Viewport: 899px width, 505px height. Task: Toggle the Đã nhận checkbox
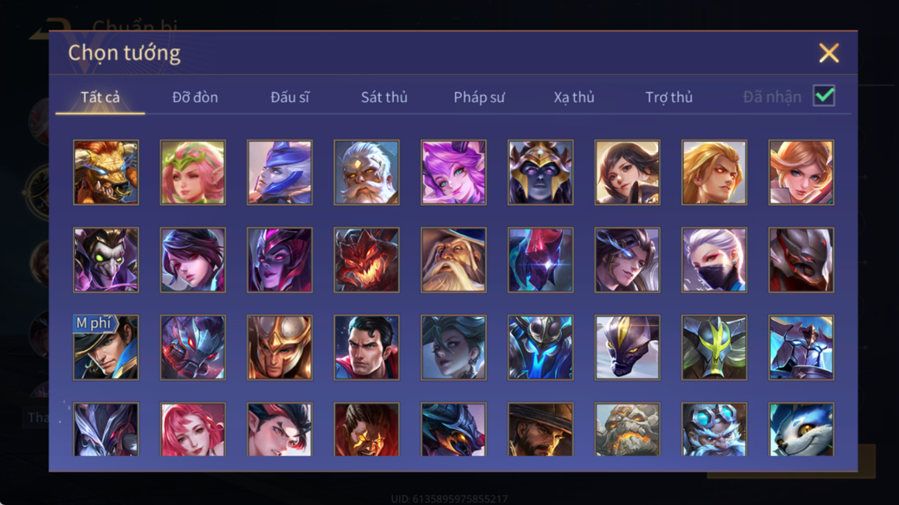[x=824, y=96]
